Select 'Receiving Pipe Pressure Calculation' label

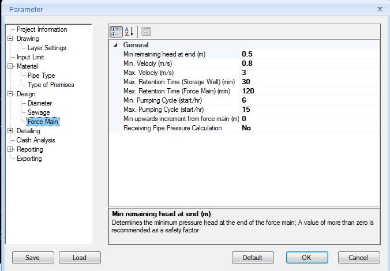pos(172,128)
